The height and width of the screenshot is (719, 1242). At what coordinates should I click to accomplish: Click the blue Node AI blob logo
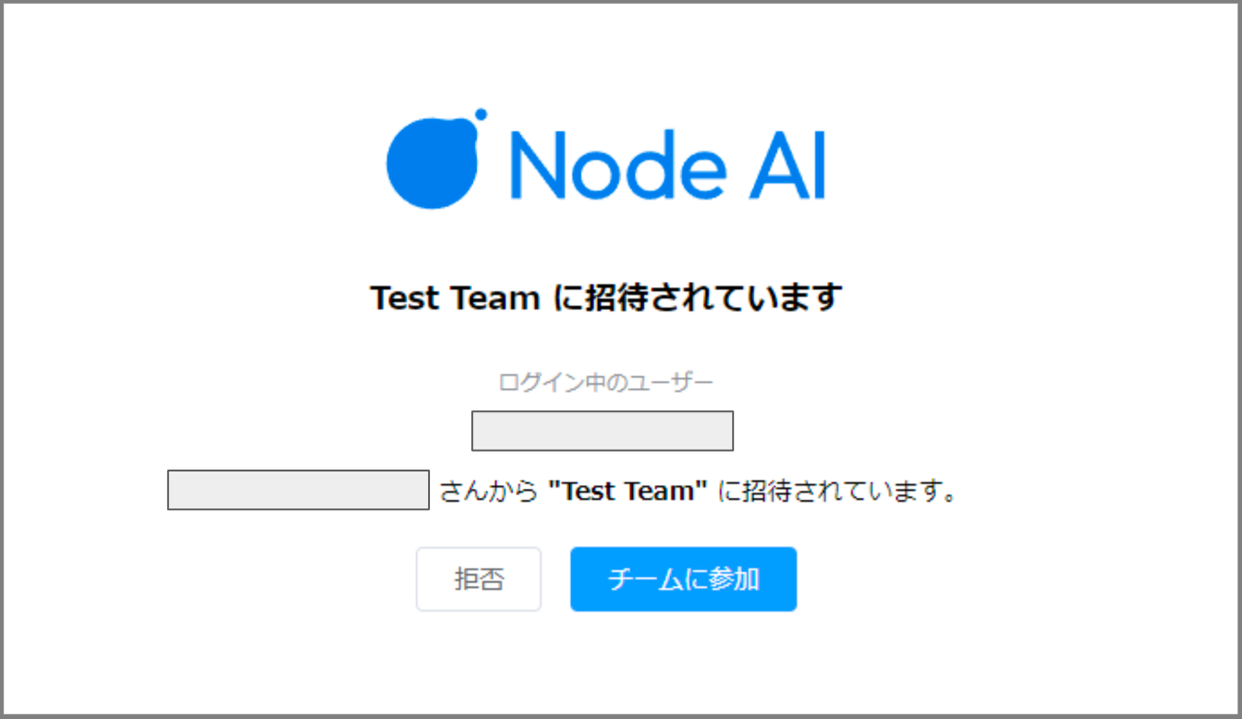[432, 164]
